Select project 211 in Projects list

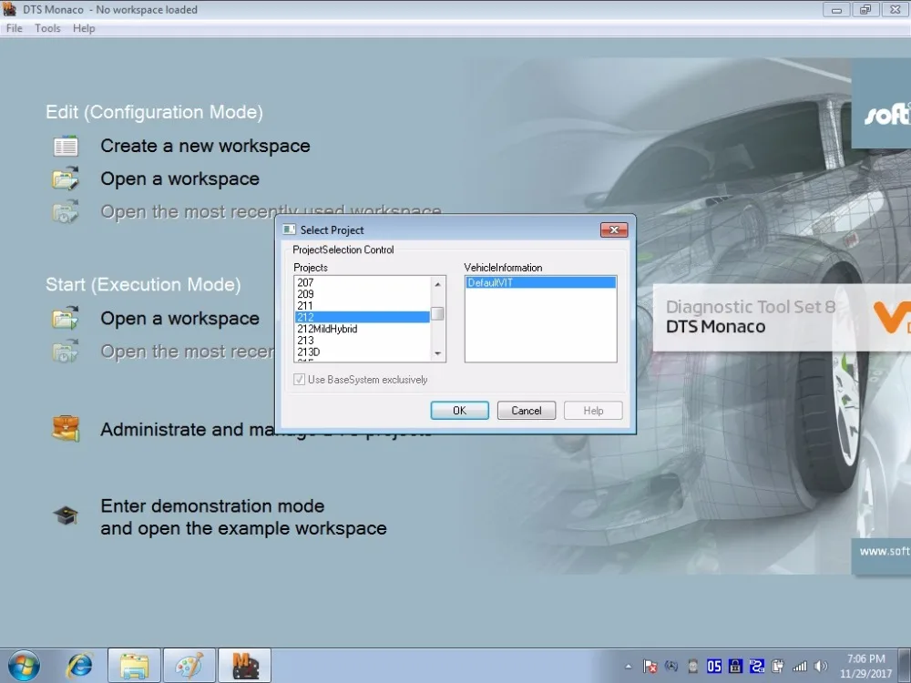point(363,305)
